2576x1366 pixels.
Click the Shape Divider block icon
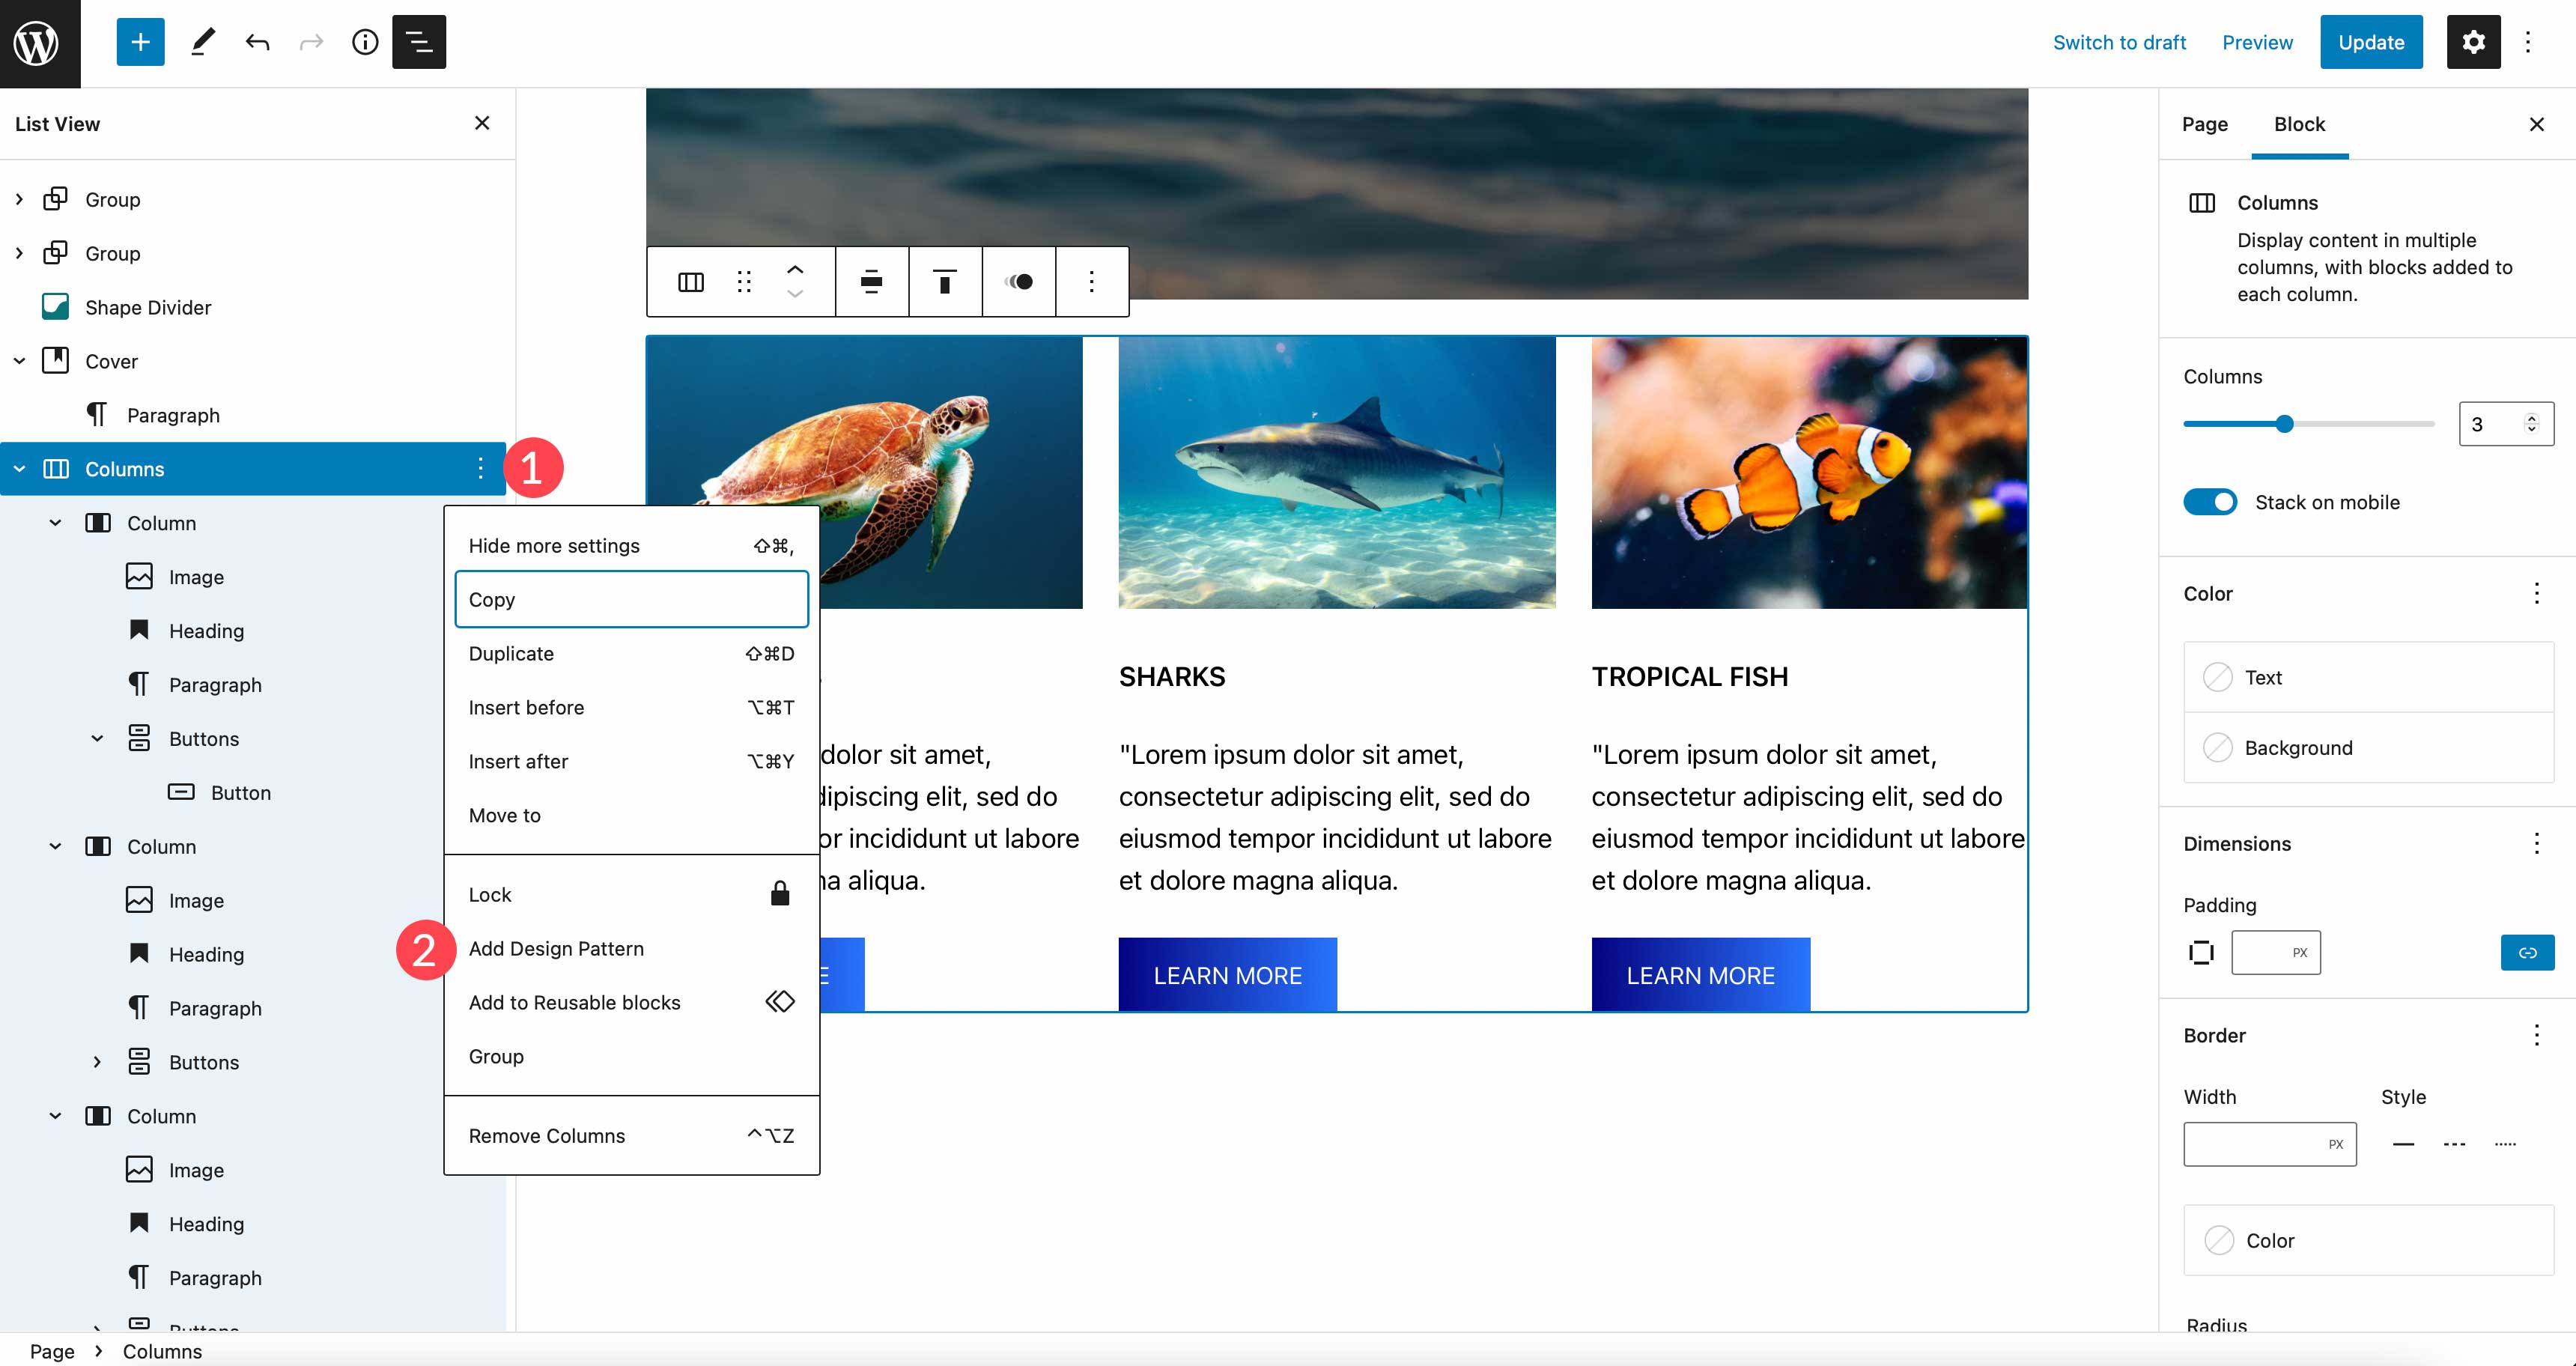click(55, 306)
